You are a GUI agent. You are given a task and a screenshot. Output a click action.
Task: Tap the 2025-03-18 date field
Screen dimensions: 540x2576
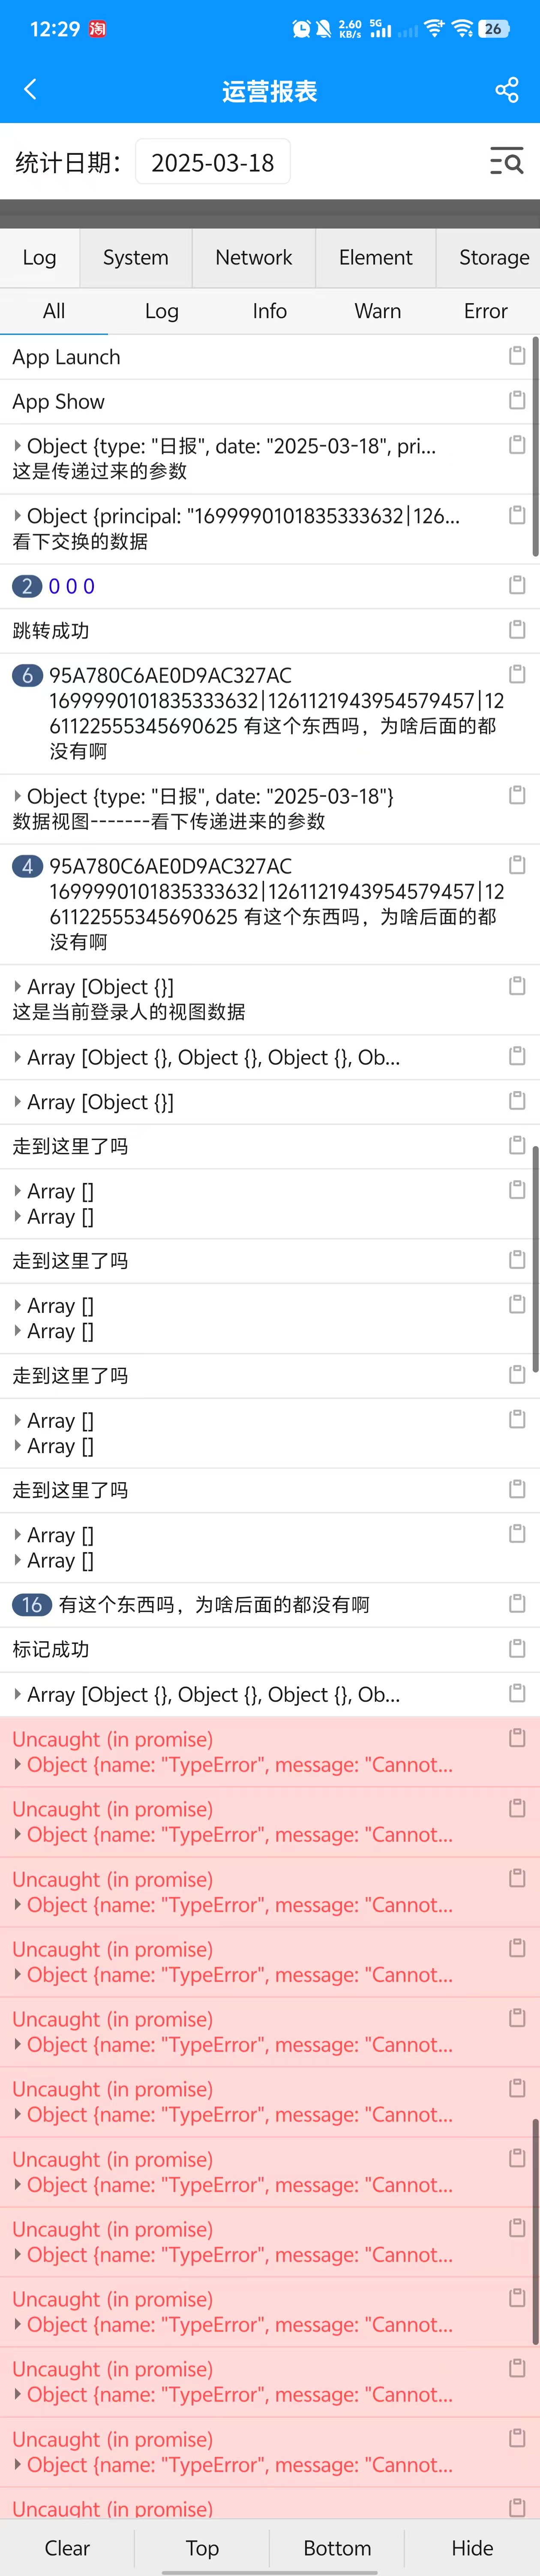(213, 162)
